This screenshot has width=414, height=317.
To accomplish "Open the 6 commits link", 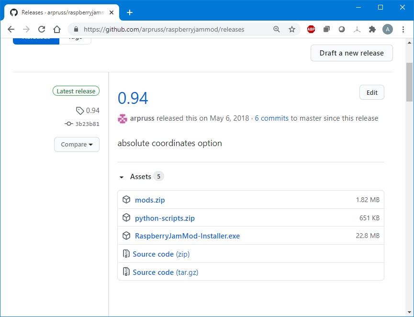I will tap(271, 118).
